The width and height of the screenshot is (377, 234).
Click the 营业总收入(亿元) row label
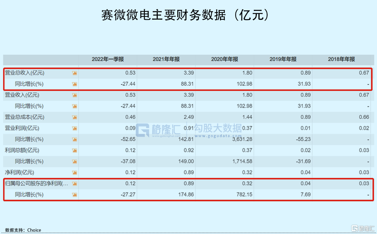24,73
